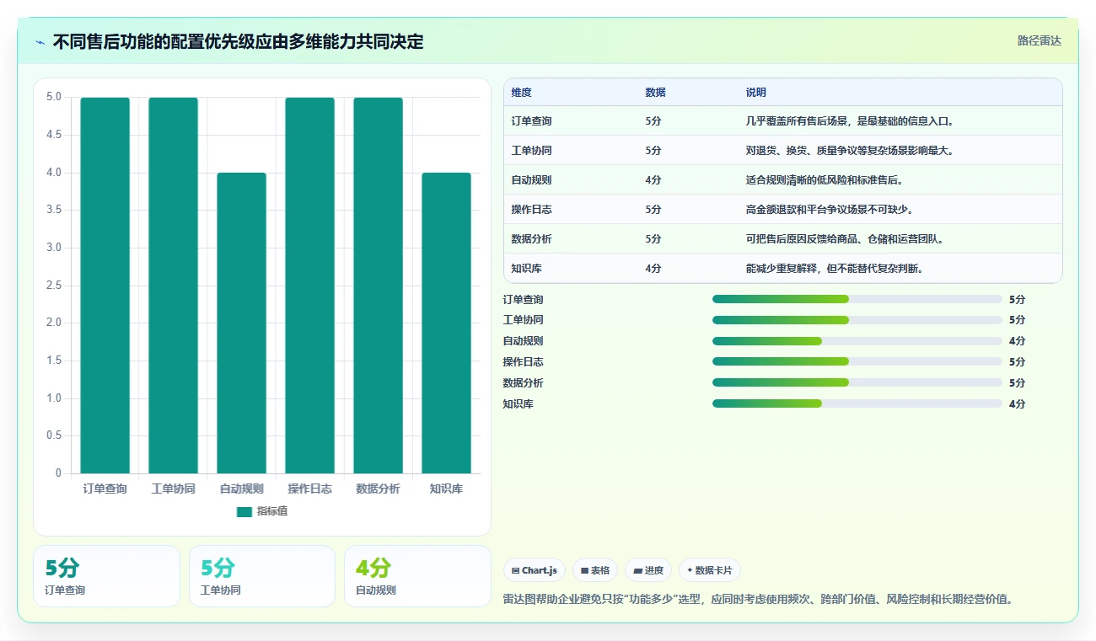Screen dimensions: 1096x641
Task: Click 4分 value beside 自动规则 progress bar
Action: tap(1018, 341)
